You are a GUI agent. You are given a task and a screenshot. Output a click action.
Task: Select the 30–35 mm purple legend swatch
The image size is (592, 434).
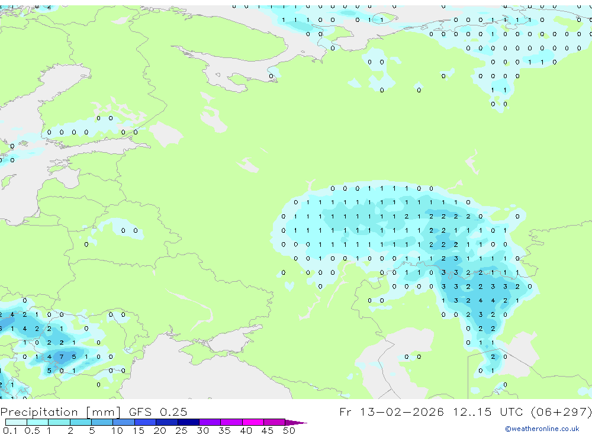pos(210,422)
